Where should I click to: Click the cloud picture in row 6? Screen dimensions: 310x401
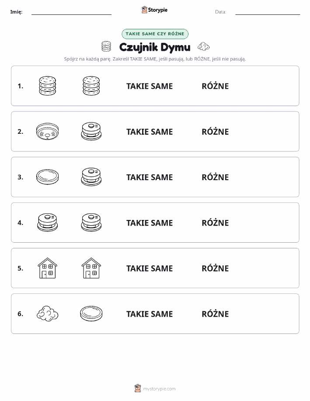[47, 314]
